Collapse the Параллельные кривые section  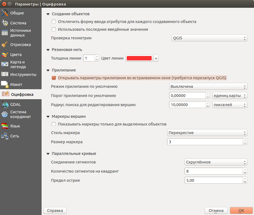(x=48, y=153)
